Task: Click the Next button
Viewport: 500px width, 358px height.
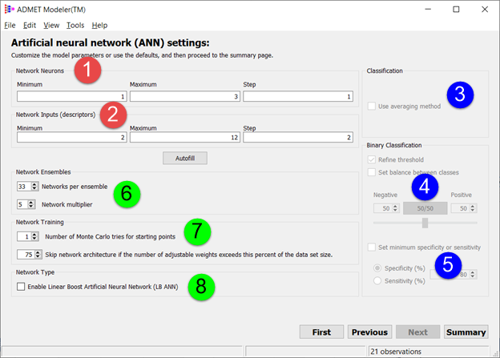Action: click(417, 332)
